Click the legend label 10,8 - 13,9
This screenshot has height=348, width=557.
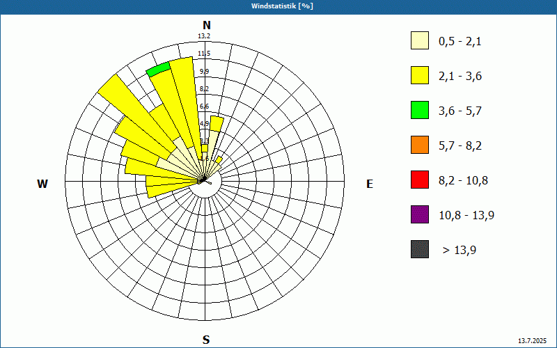(x=466, y=216)
